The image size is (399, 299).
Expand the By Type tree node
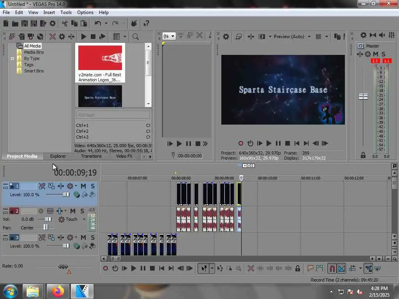click(12, 58)
